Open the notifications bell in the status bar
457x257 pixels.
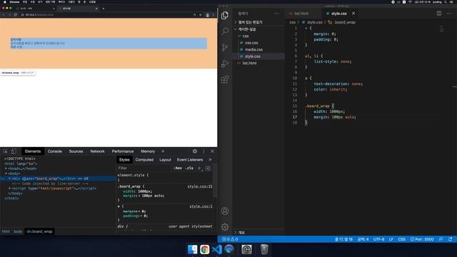[x=451, y=239]
